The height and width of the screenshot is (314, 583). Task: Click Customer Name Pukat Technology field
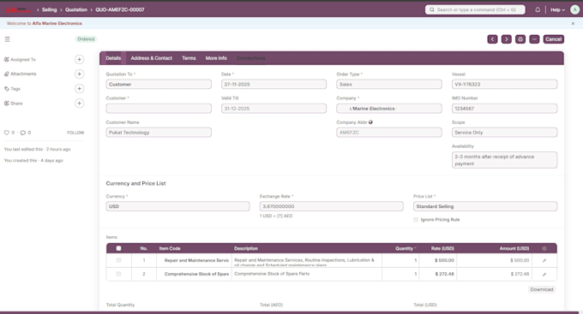[159, 133]
